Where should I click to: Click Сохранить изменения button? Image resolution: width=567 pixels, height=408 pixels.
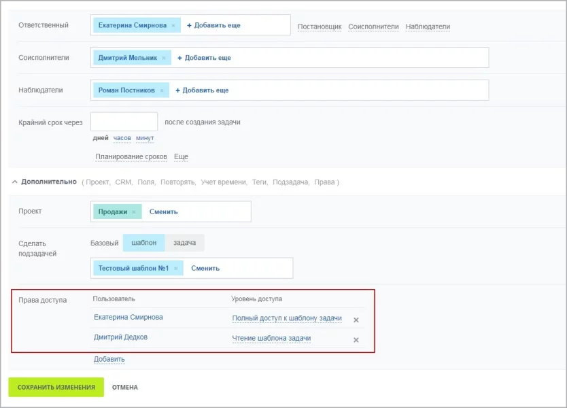coord(56,387)
